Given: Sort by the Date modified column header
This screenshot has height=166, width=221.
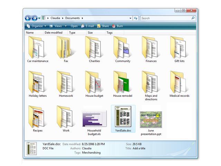Looking at the screenshot, I should [54, 33].
